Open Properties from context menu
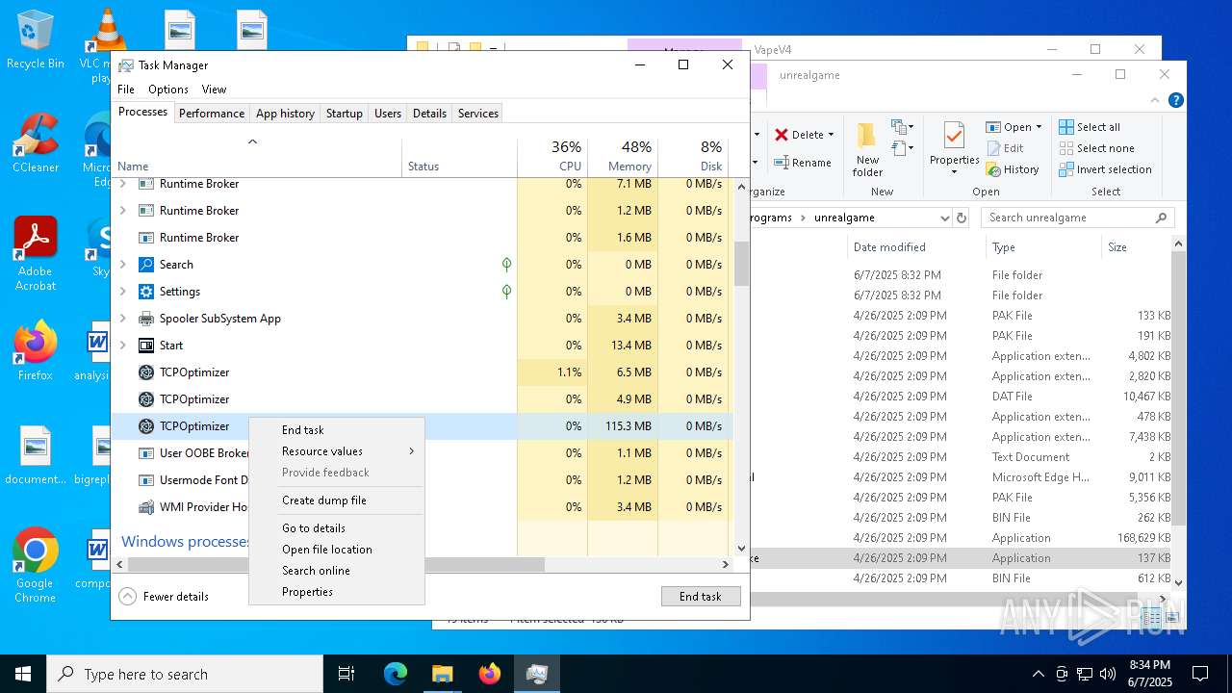This screenshot has height=693, width=1232. point(337,592)
